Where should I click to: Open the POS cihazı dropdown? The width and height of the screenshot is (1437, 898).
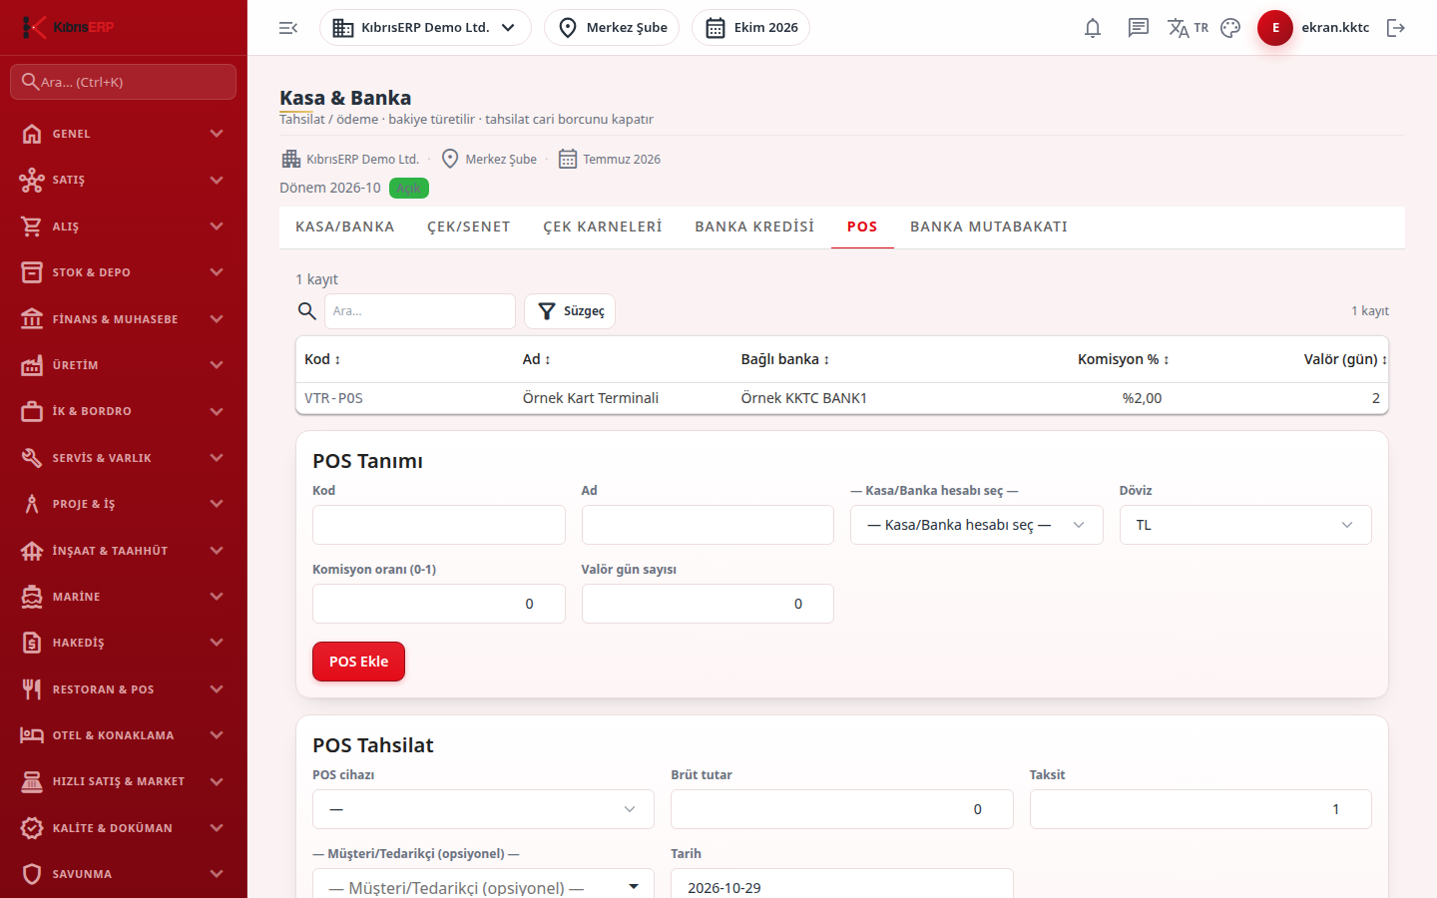483,809
